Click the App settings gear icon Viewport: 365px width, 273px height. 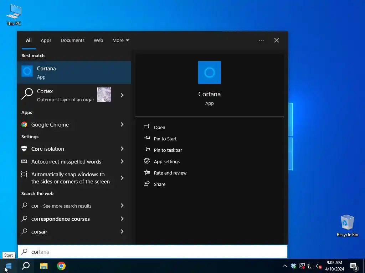pos(146,161)
